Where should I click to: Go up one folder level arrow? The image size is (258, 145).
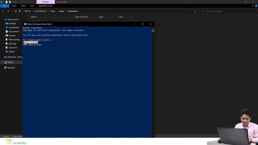point(16,11)
